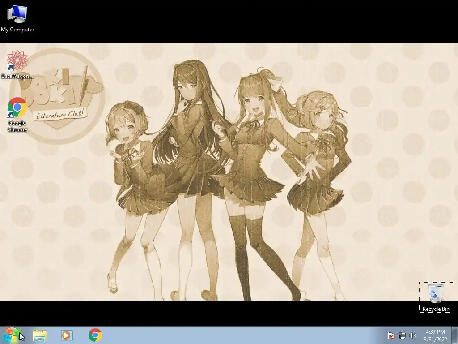Viewport: 458px width, 344px height.
Task: Select the Google Chrome desktop shortcut
Action: [x=17, y=115]
